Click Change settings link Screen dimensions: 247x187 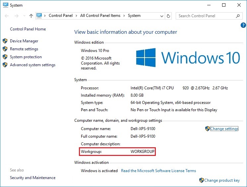click(x=224, y=129)
